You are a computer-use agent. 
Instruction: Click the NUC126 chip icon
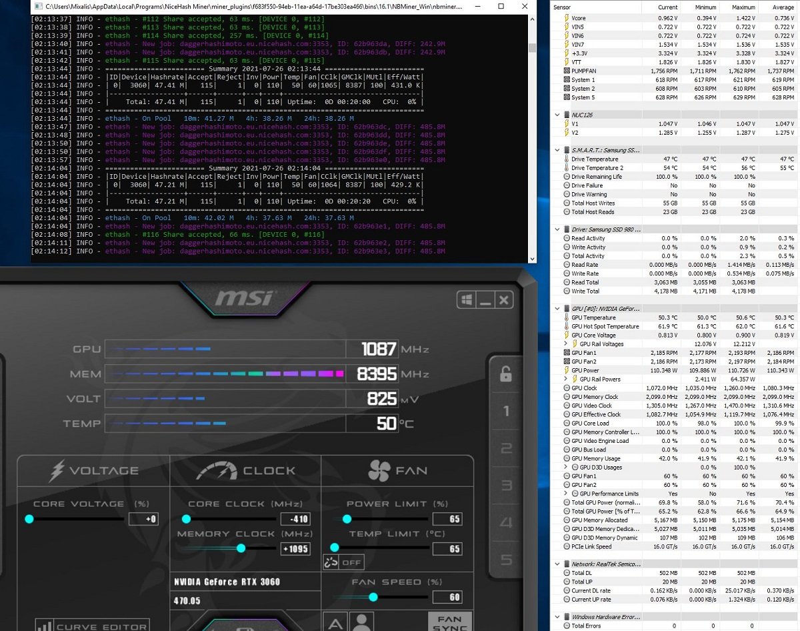tap(567, 115)
